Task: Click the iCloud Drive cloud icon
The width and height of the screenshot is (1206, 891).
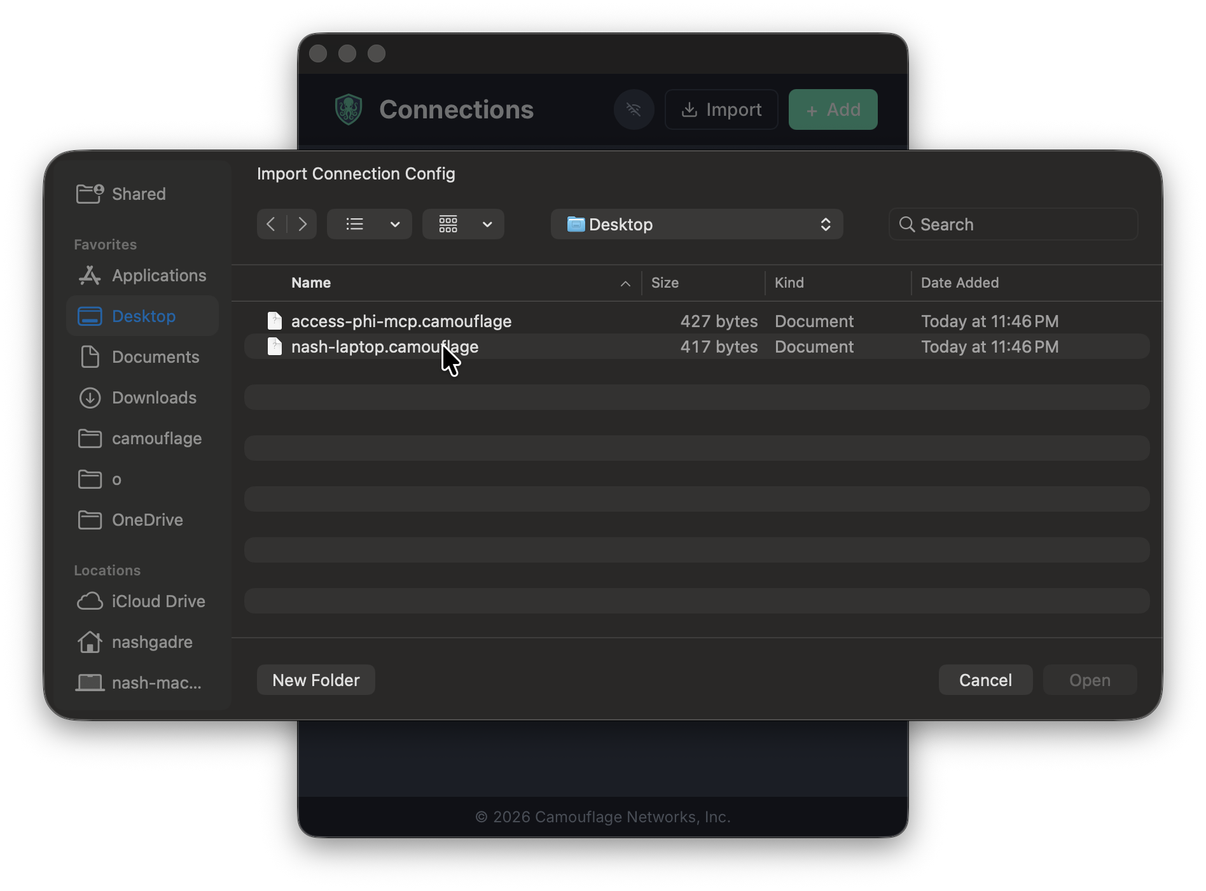Action: click(90, 601)
